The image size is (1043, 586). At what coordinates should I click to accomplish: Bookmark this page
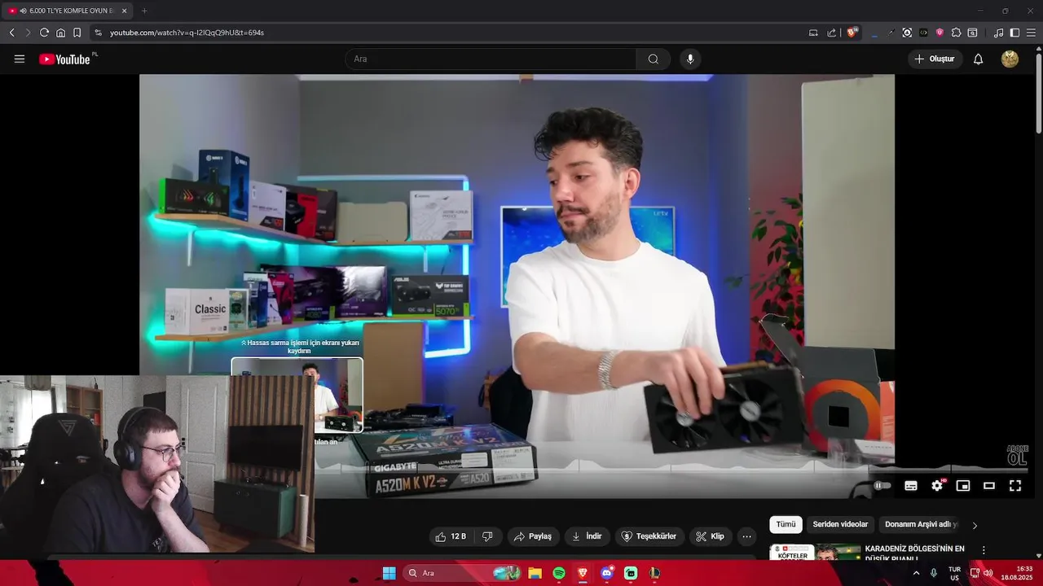[x=77, y=33]
